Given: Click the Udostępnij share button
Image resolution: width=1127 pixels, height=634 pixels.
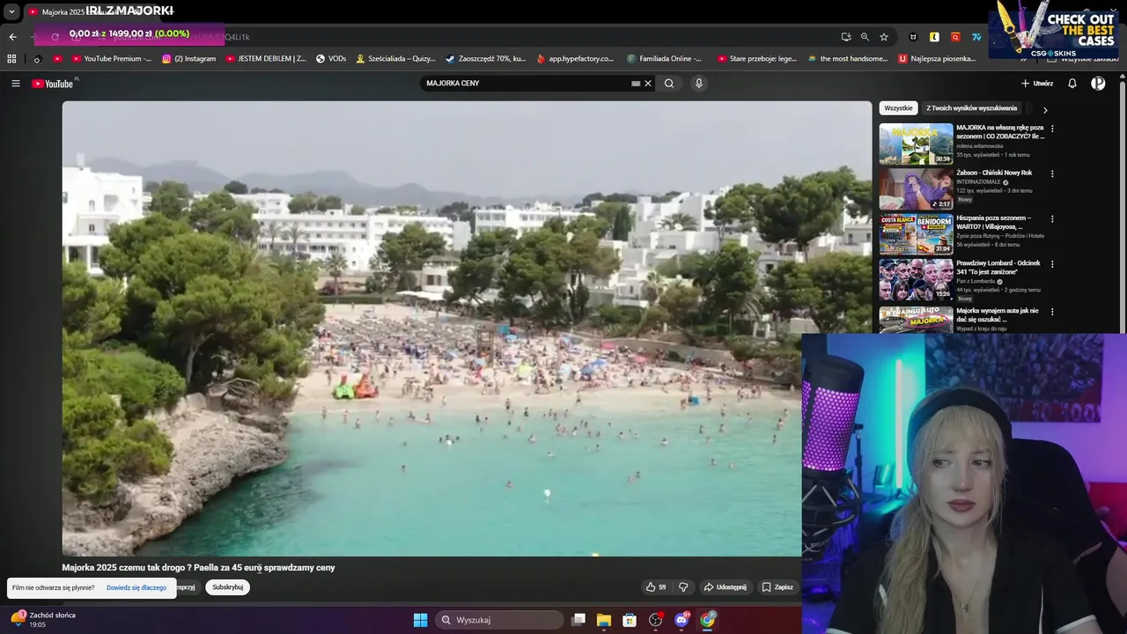Looking at the screenshot, I should click(x=726, y=587).
